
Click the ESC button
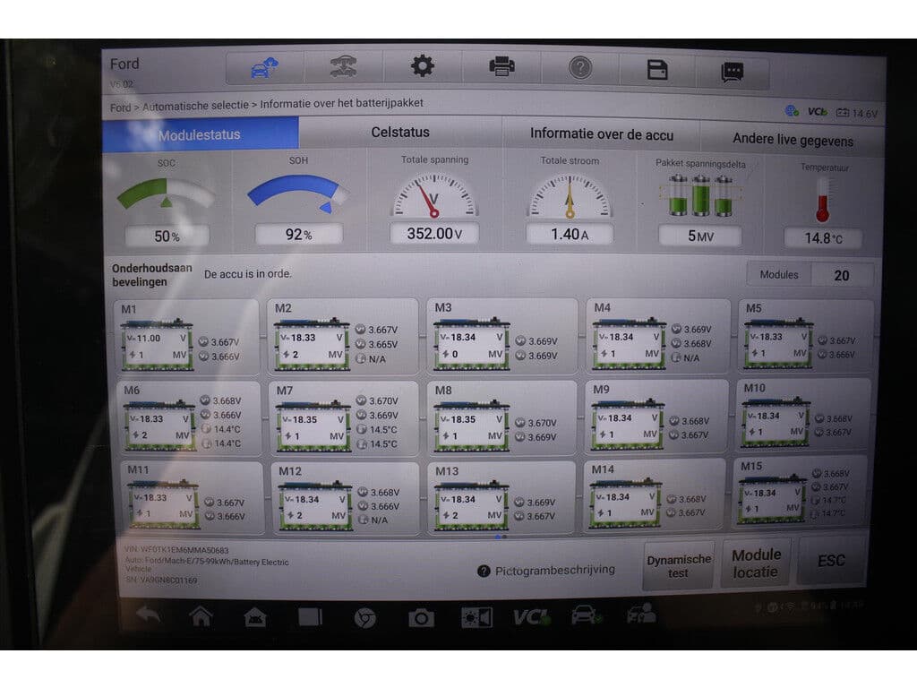(831, 562)
